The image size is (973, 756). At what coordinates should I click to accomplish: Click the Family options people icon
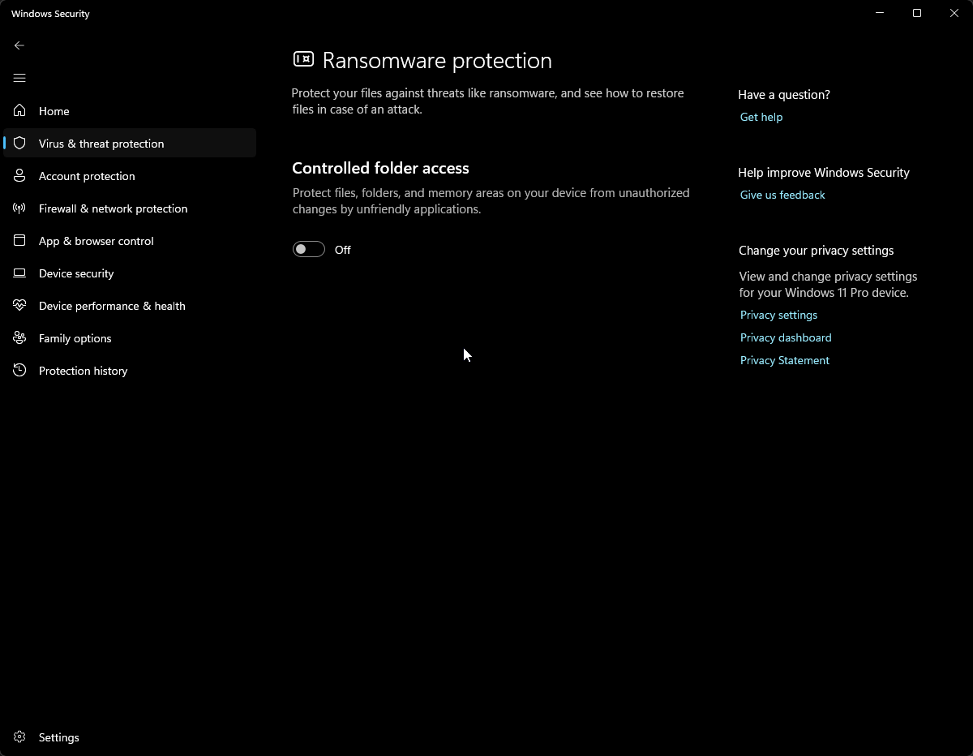[19, 338]
